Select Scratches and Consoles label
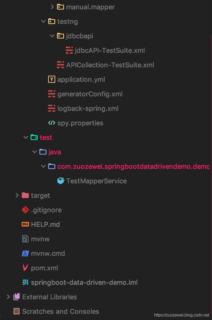 tap(61, 311)
